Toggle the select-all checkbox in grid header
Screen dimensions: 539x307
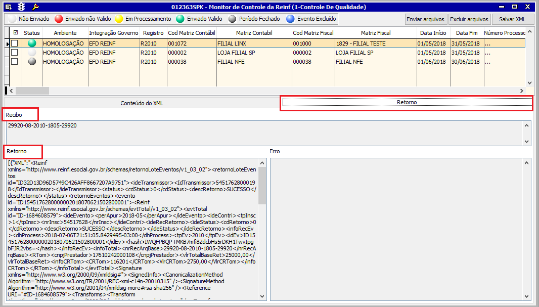click(16, 33)
